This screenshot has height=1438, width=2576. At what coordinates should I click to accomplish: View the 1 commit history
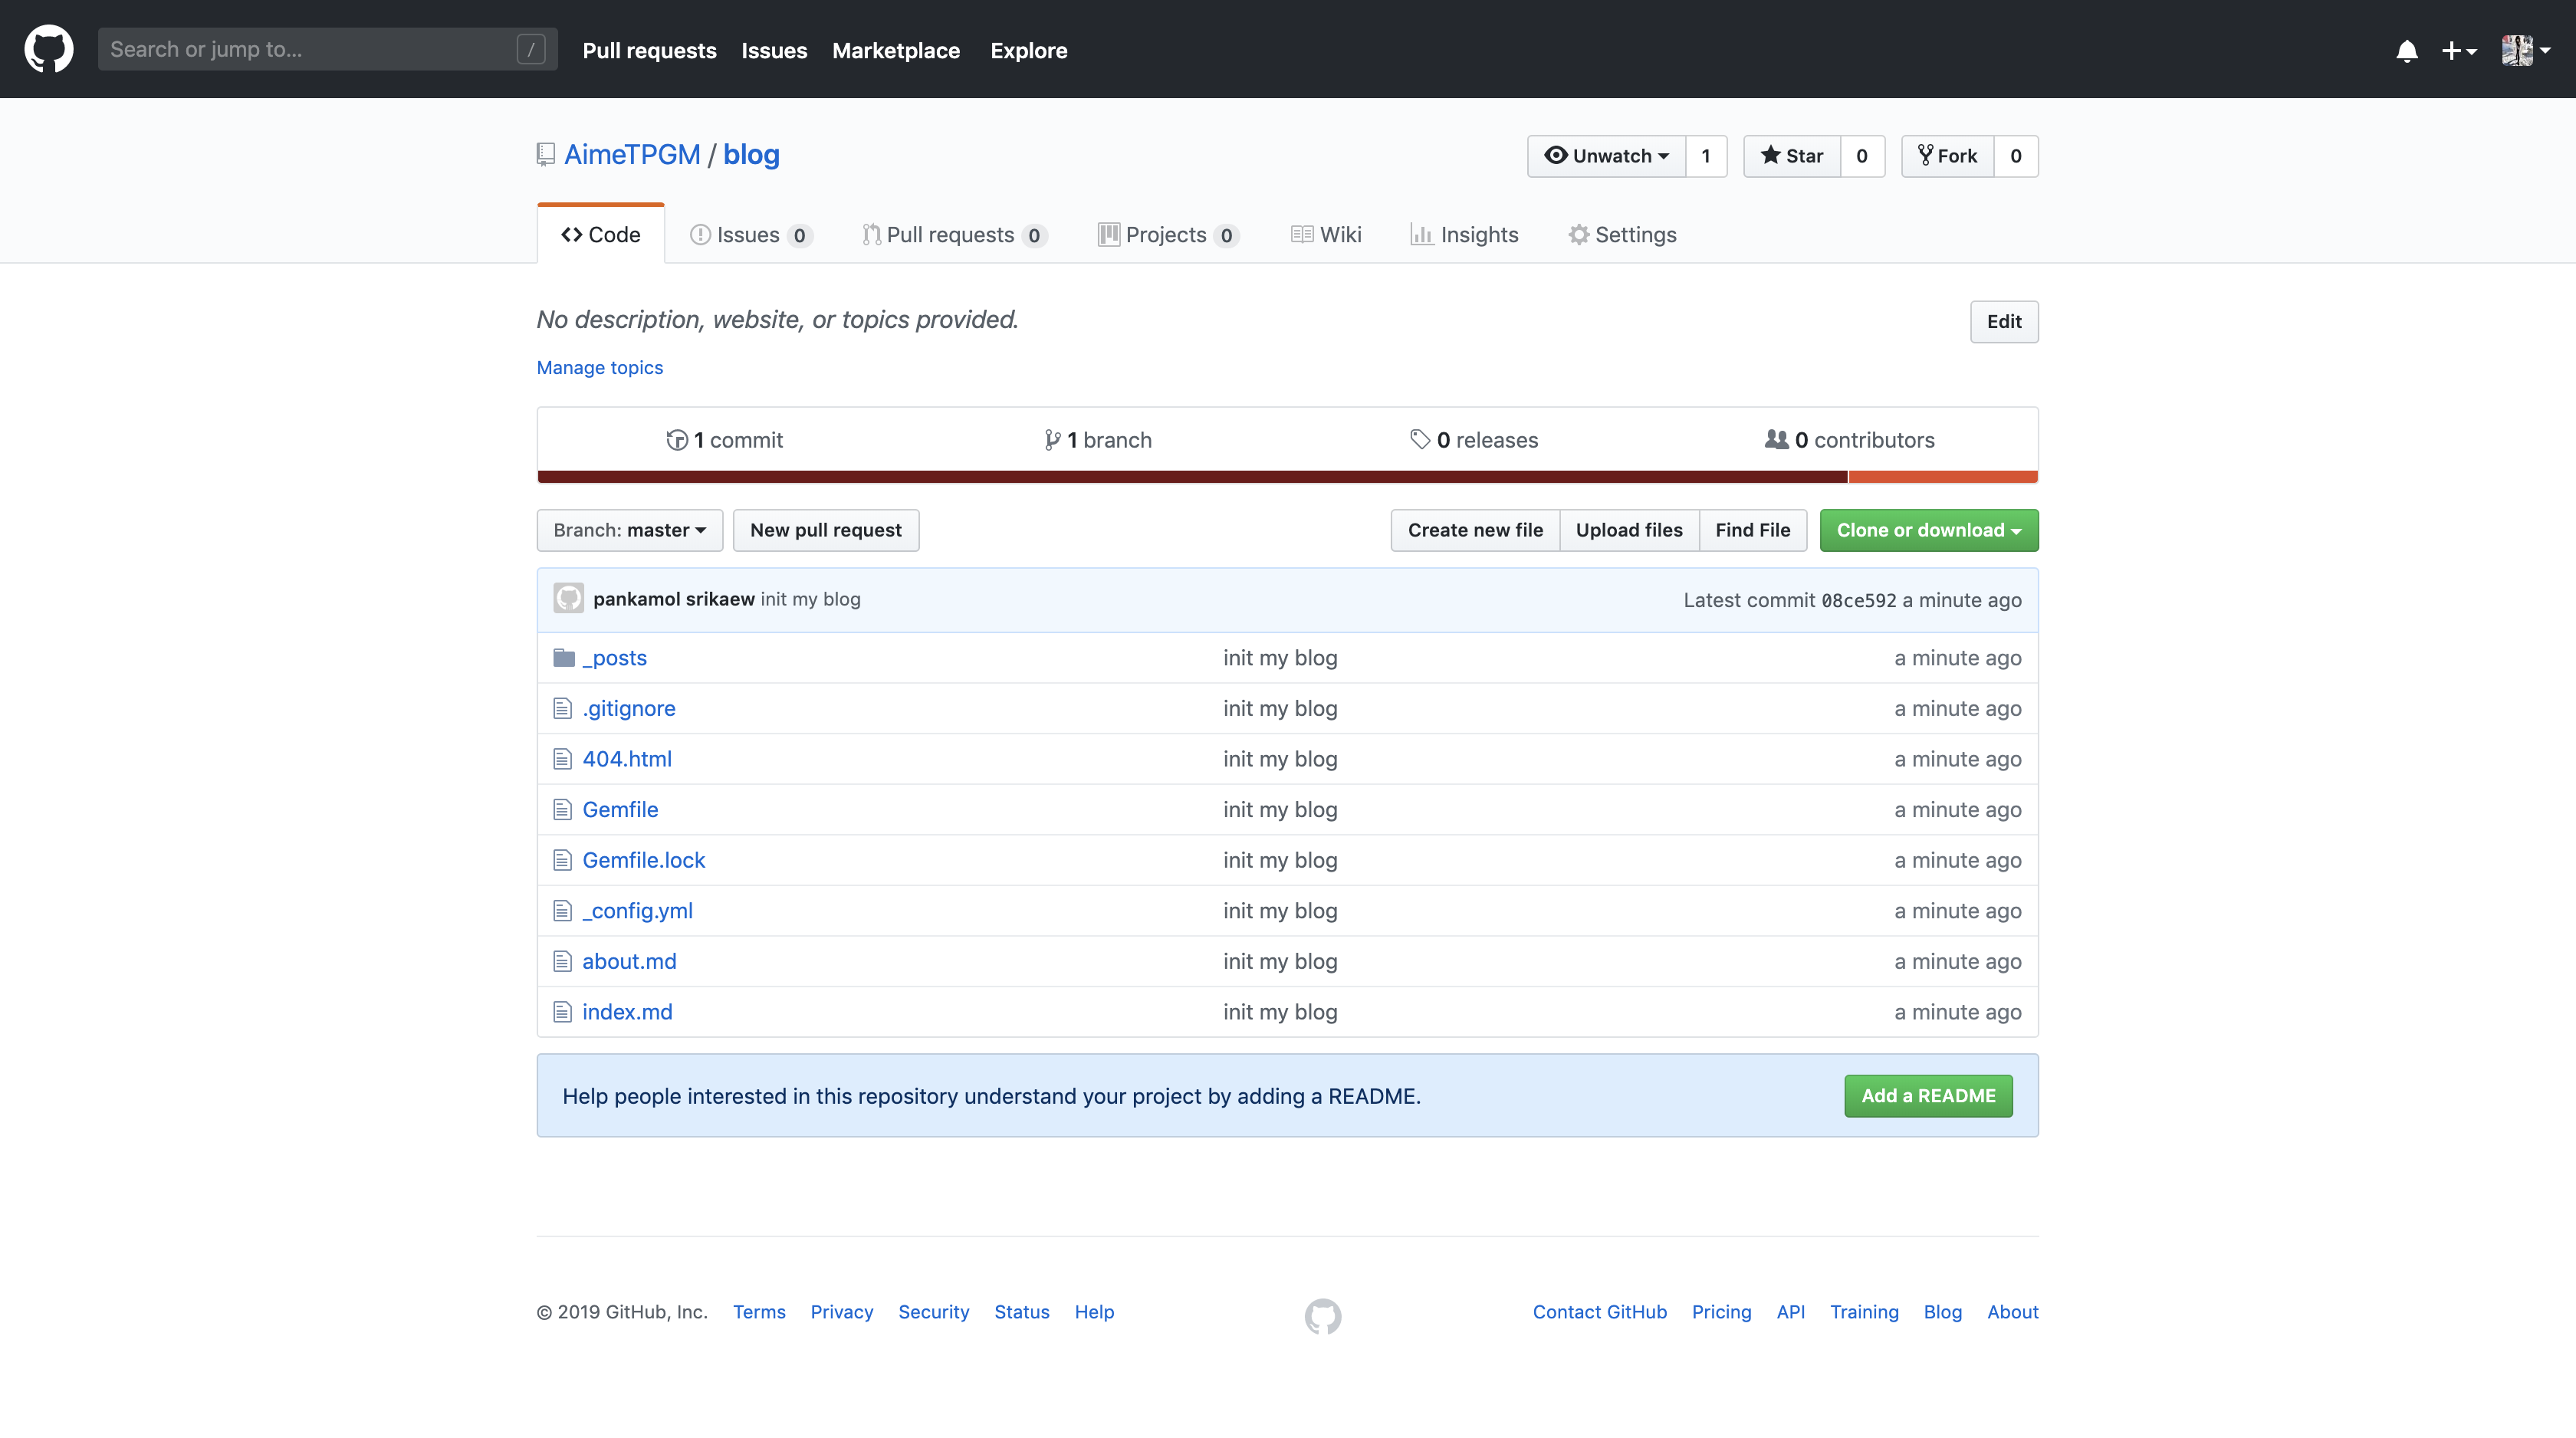click(725, 440)
